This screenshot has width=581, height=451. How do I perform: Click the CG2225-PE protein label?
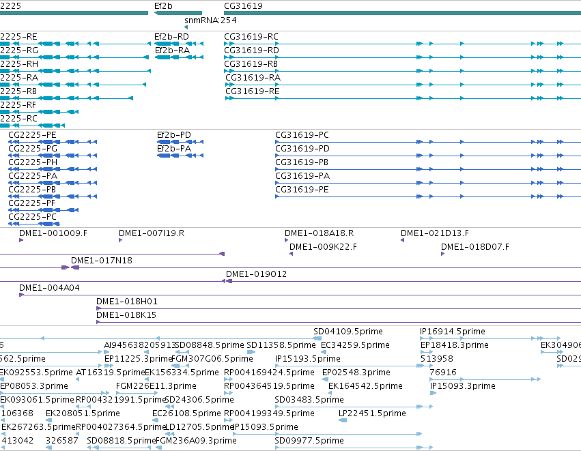click(x=32, y=135)
